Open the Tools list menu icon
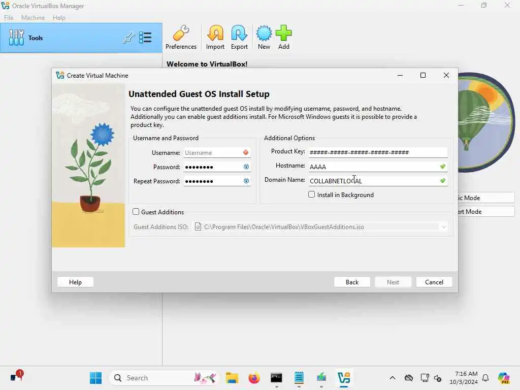Image resolution: width=520 pixels, height=390 pixels. pyautogui.click(x=145, y=38)
